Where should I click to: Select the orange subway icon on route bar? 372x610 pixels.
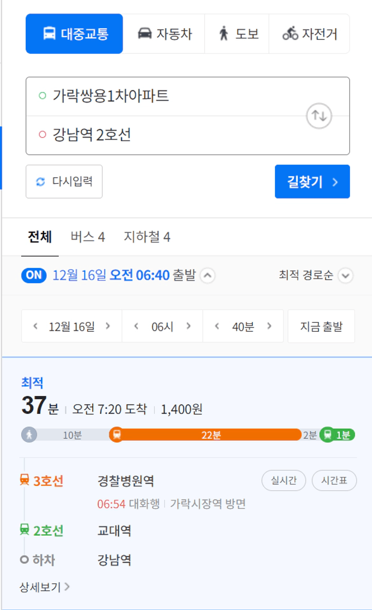117,435
